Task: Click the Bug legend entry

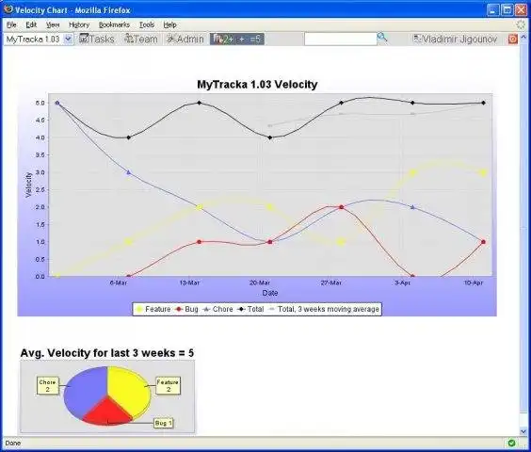Action: 186,309
